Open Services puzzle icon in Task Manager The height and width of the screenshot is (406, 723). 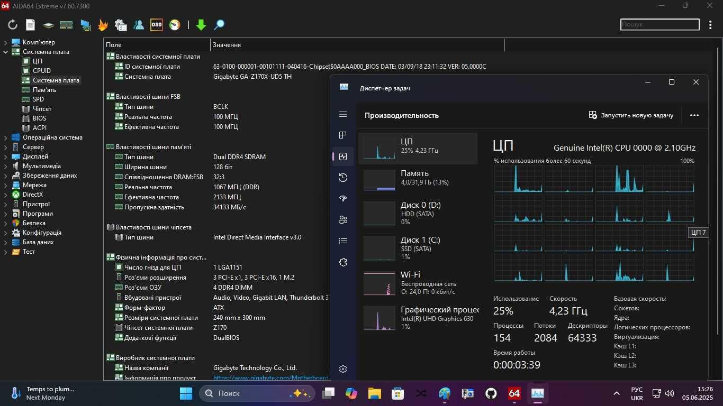(343, 262)
